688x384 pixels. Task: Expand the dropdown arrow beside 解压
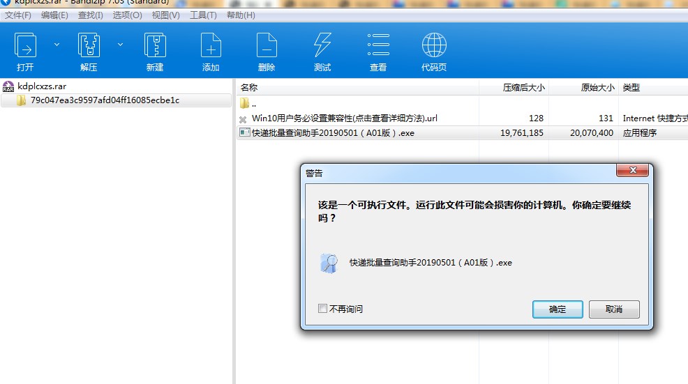point(120,45)
